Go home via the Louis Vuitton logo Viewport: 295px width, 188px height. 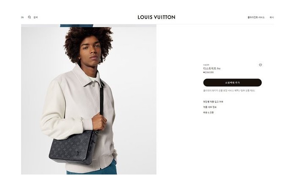pos(156,17)
